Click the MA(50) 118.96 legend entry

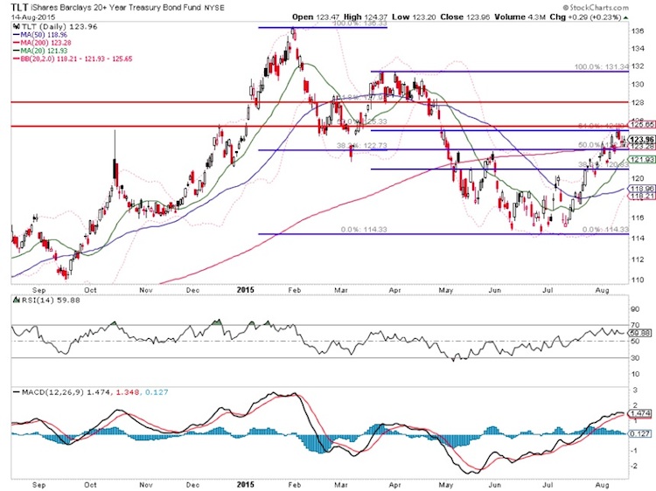point(44,35)
